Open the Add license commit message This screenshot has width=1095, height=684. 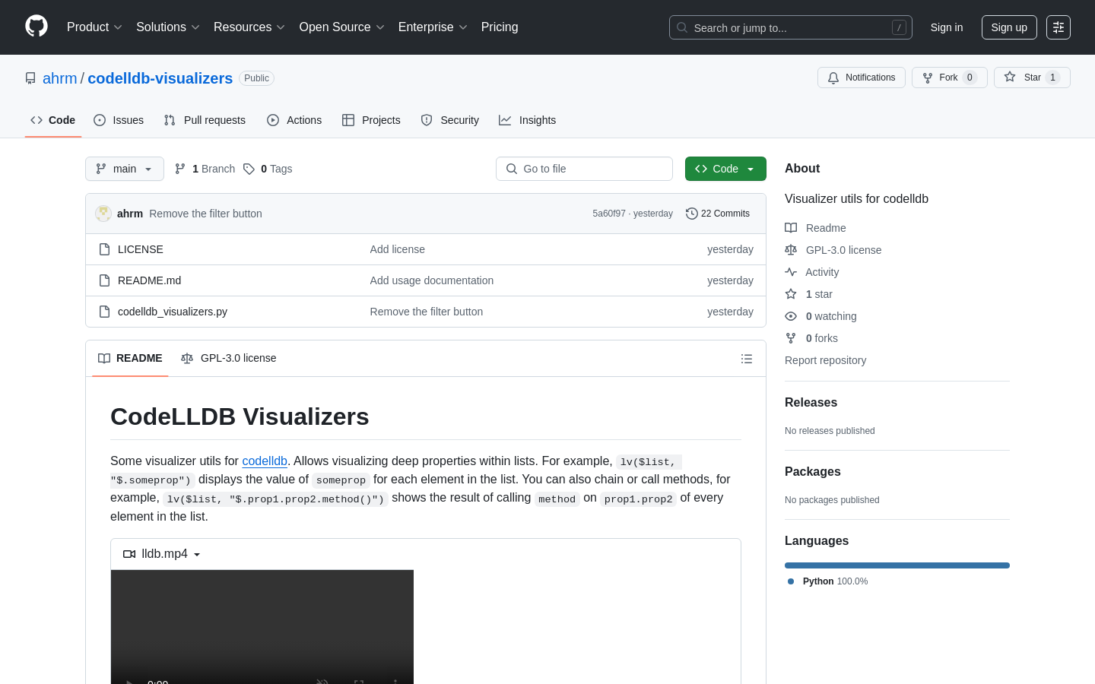(x=398, y=249)
